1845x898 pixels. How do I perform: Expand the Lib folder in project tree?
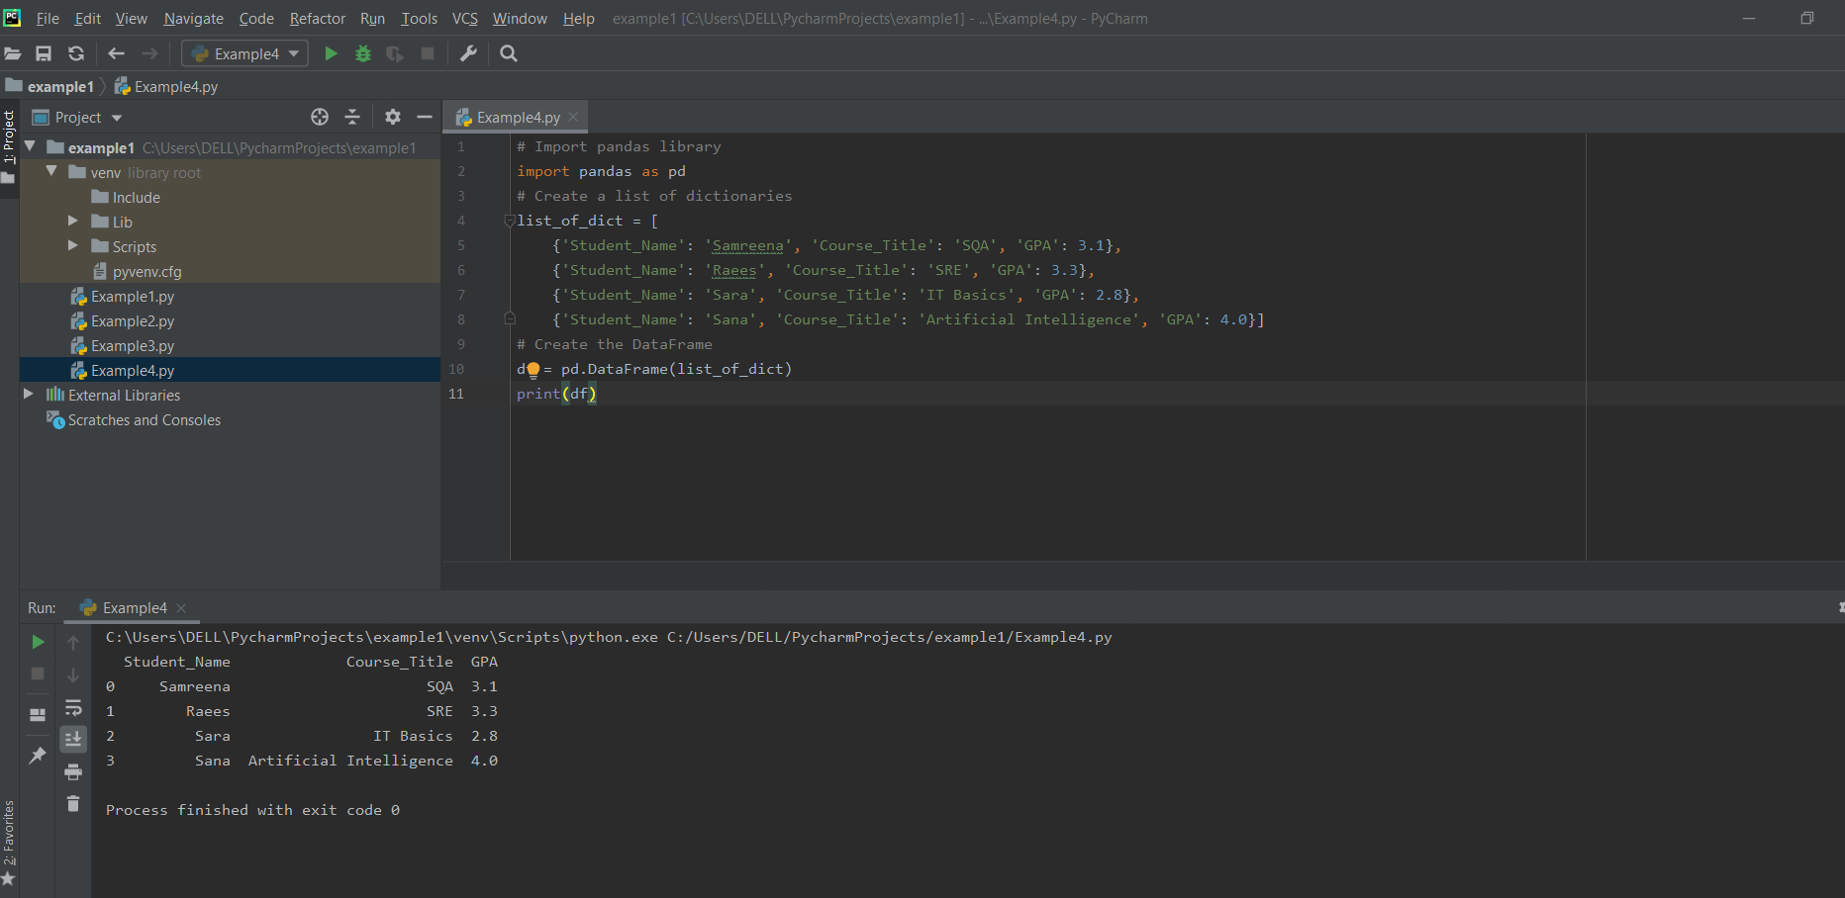[x=73, y=221]
